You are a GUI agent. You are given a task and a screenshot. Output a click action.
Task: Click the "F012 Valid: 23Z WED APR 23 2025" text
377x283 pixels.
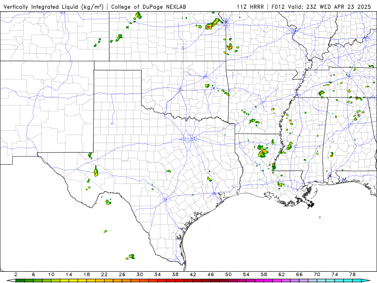click(321, 7)
